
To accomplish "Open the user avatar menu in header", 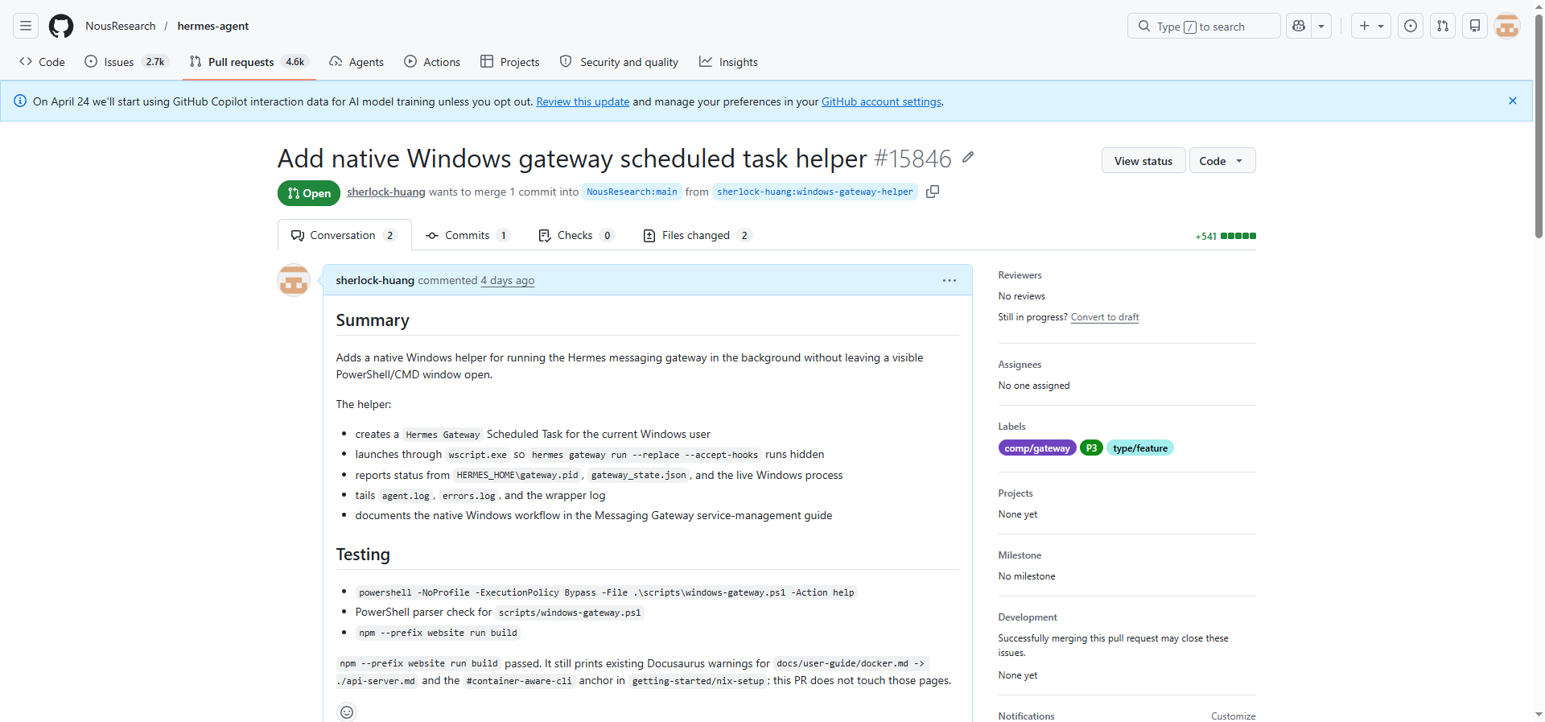I will pyautogui.click(x=1507, y=26).
